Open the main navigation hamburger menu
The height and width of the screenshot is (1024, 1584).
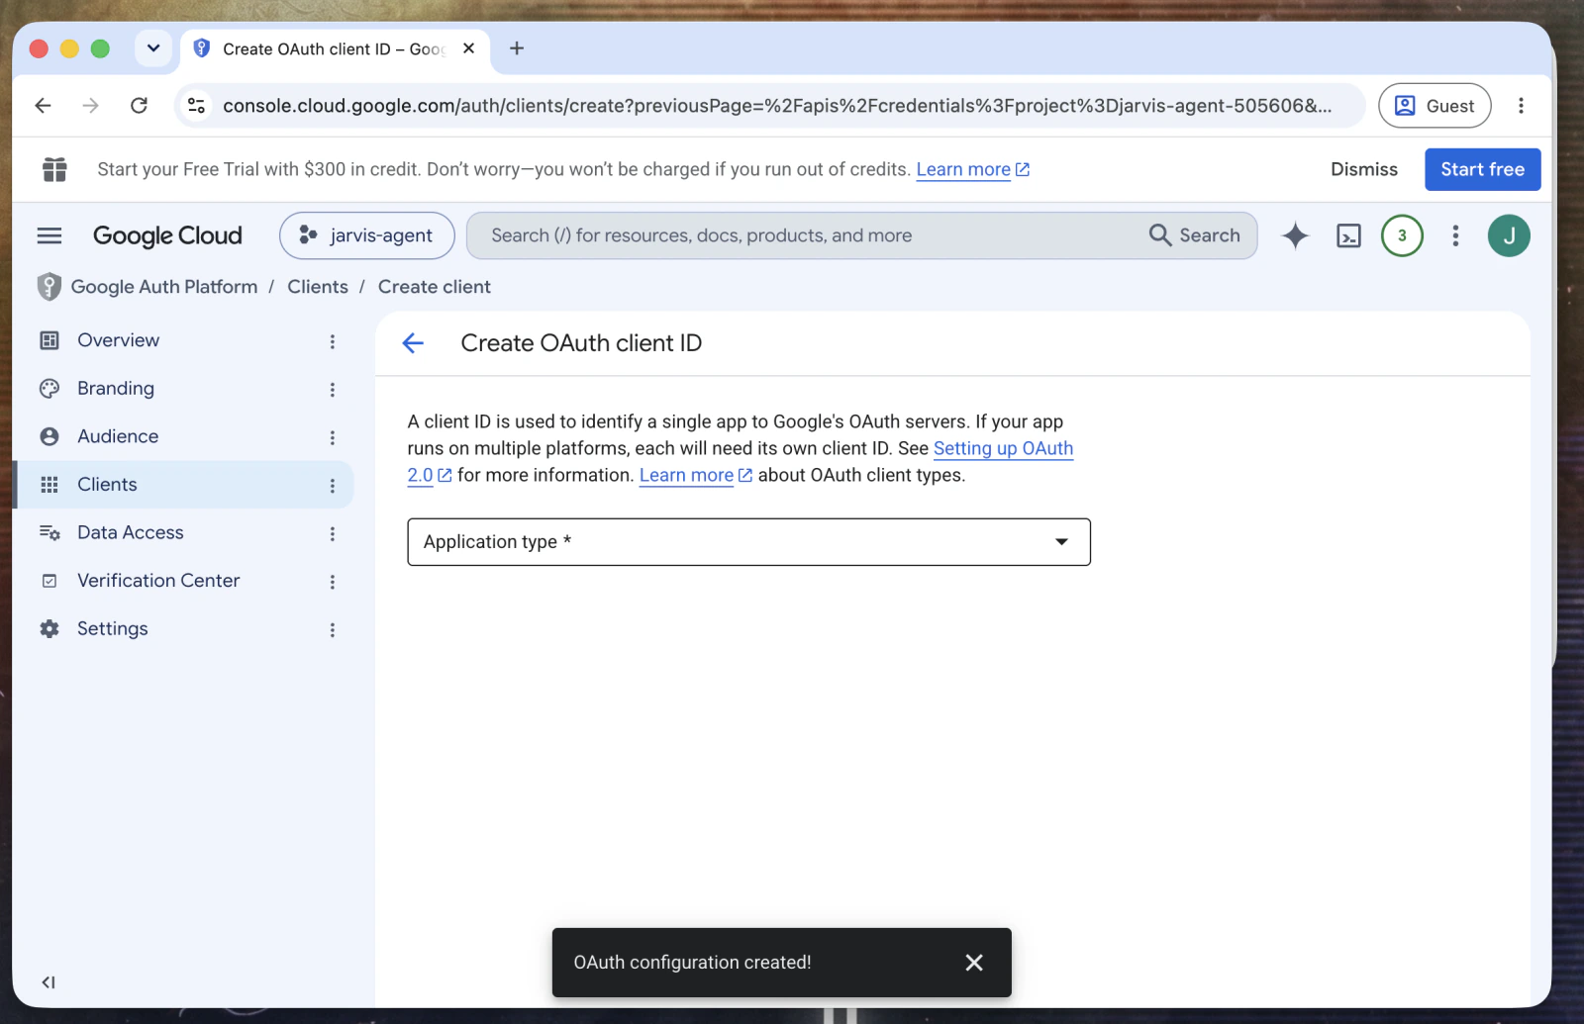[49, 235]
